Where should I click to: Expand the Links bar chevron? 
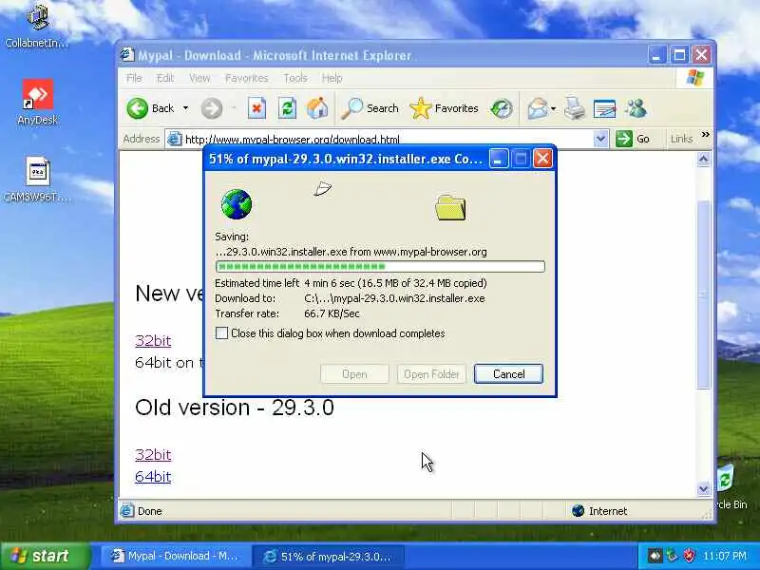[705, 134]
